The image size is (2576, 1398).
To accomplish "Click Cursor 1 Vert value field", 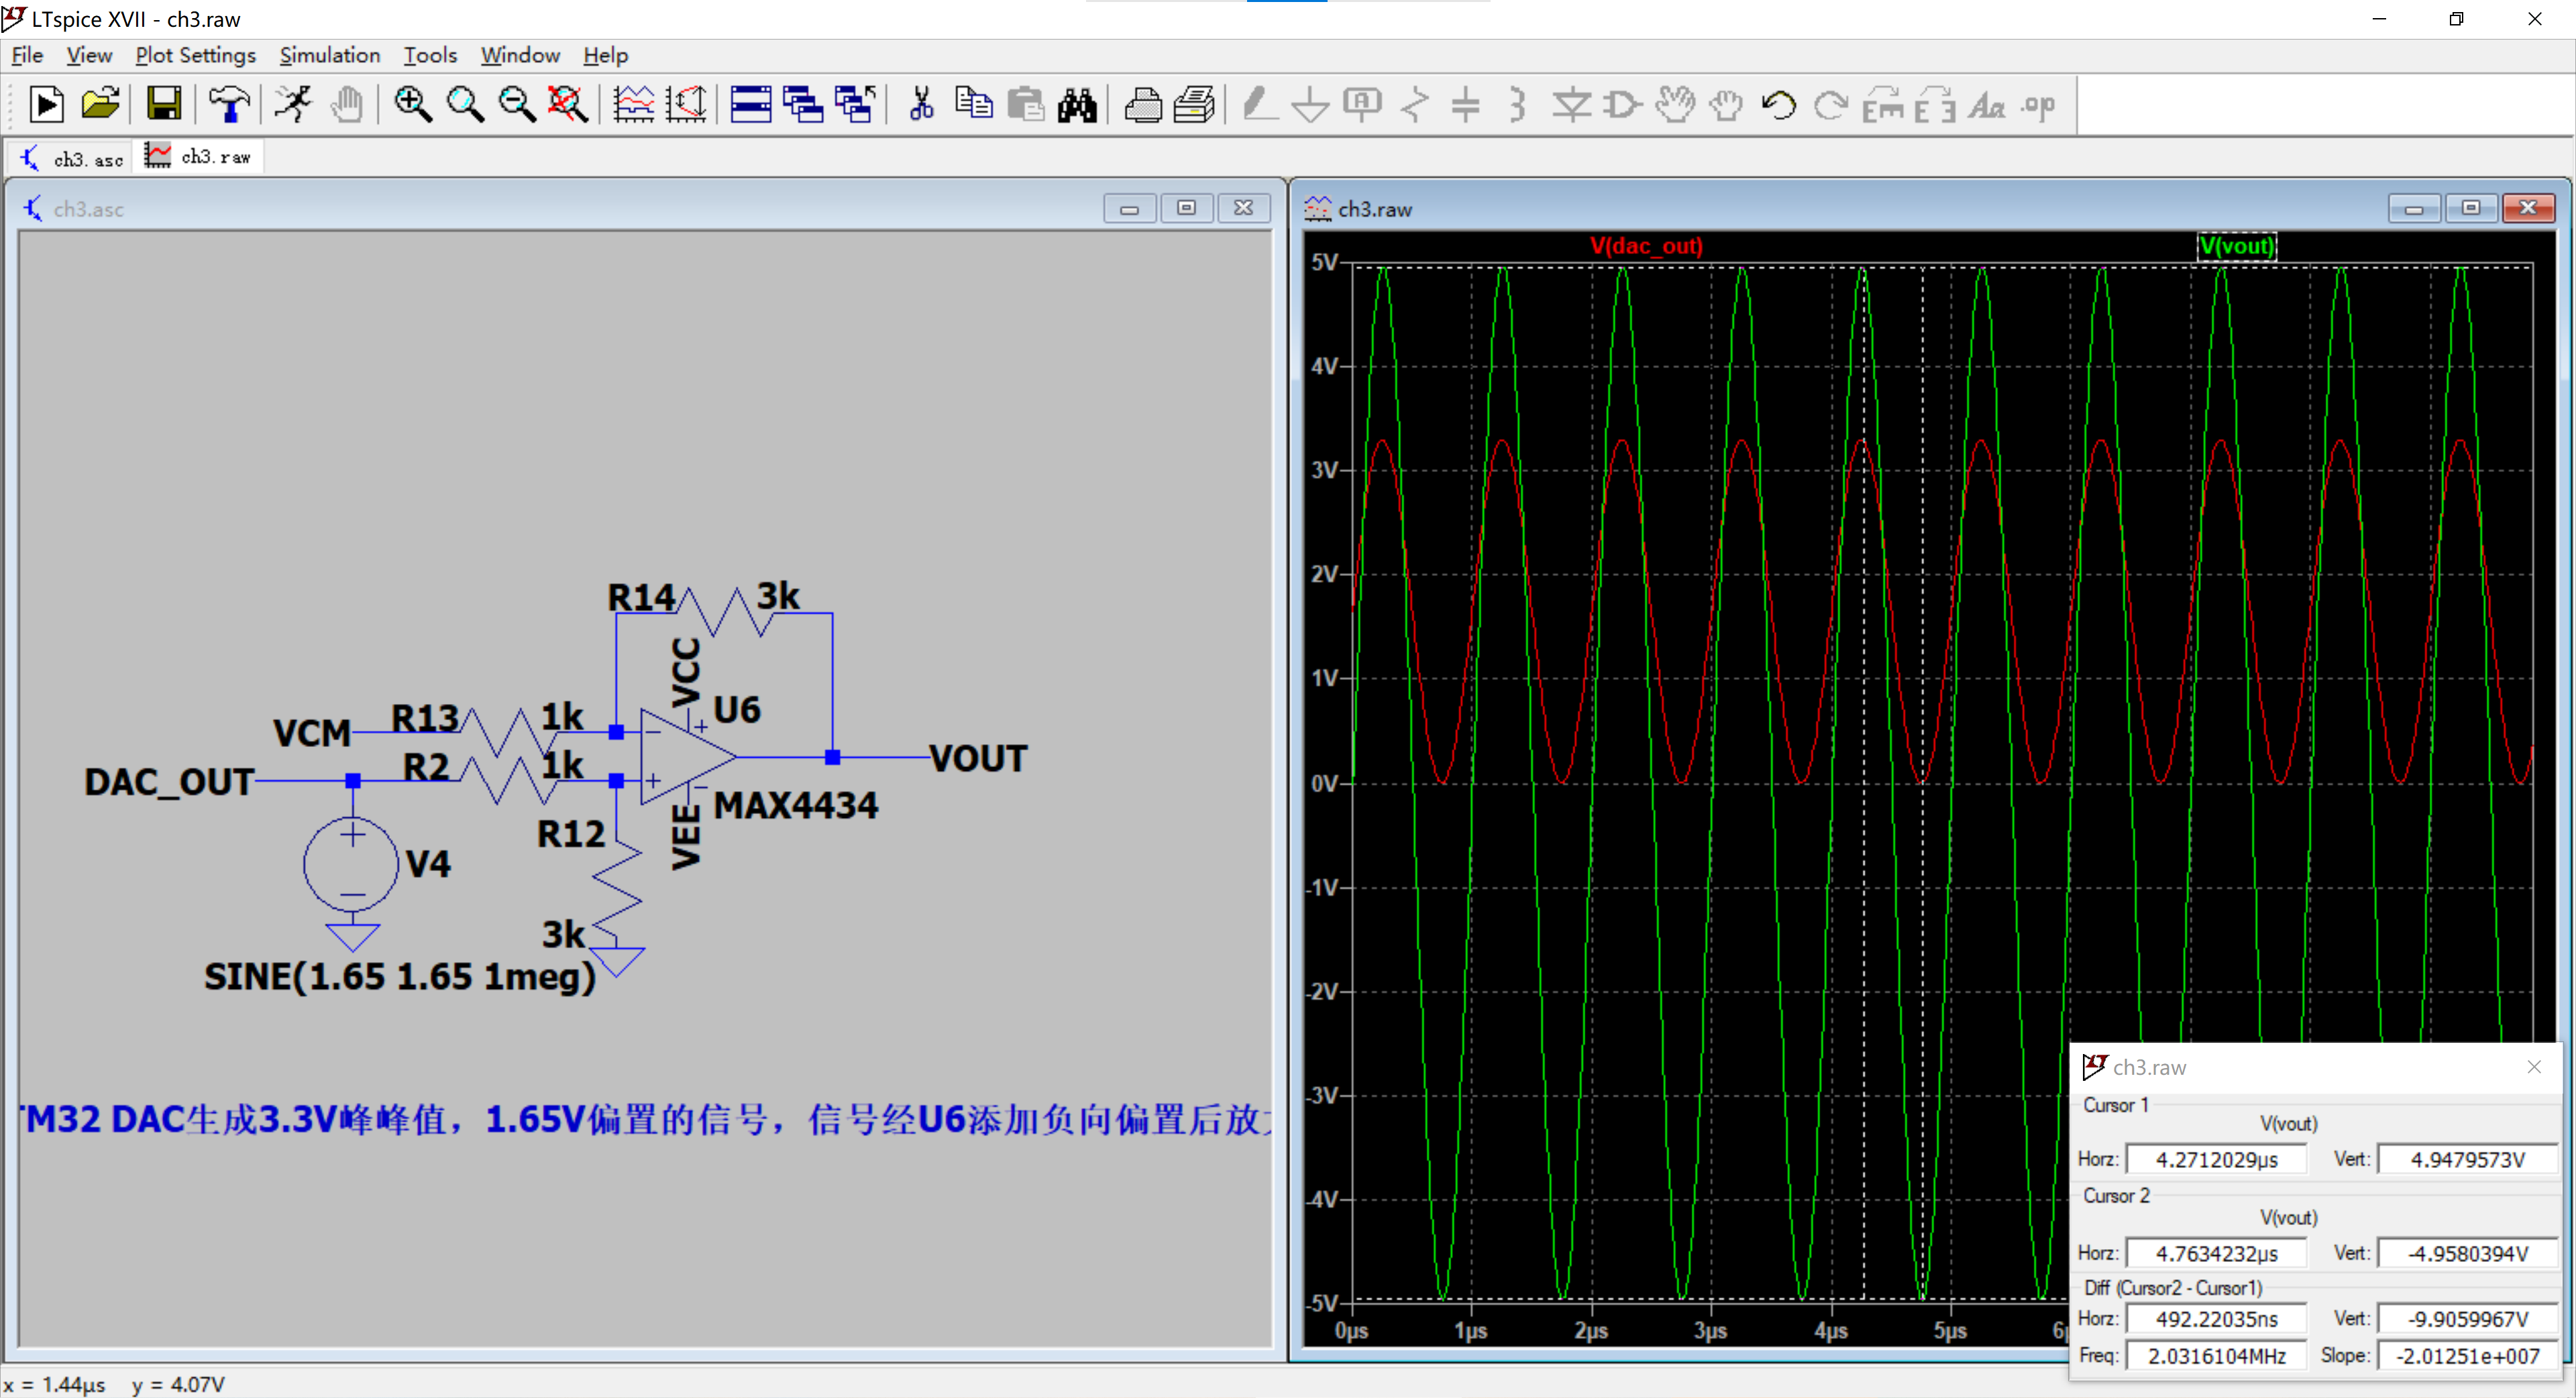I will (x=2467, y=1159).
